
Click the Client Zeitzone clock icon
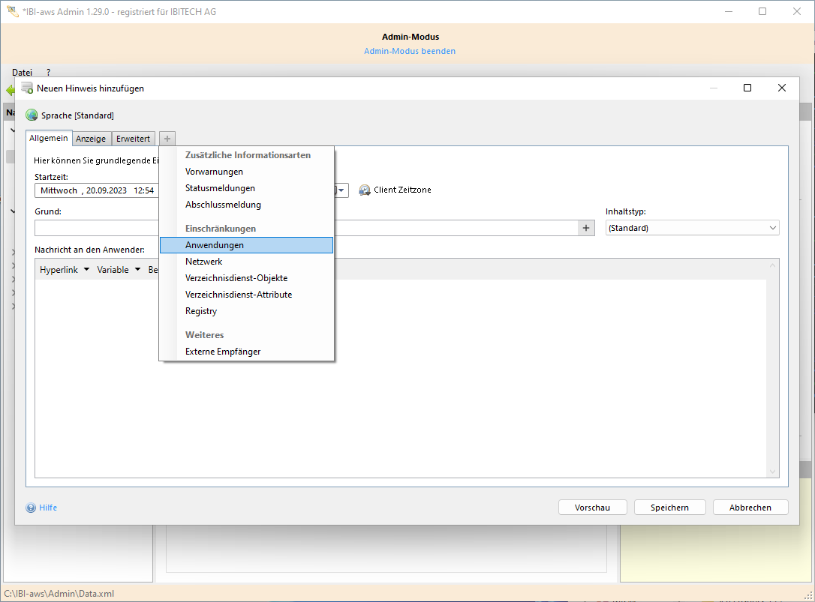click(365, 190)
